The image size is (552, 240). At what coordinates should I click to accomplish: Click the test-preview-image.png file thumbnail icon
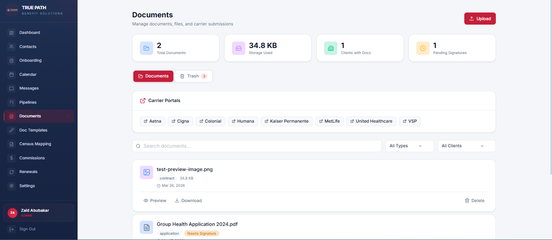(146, 172)
